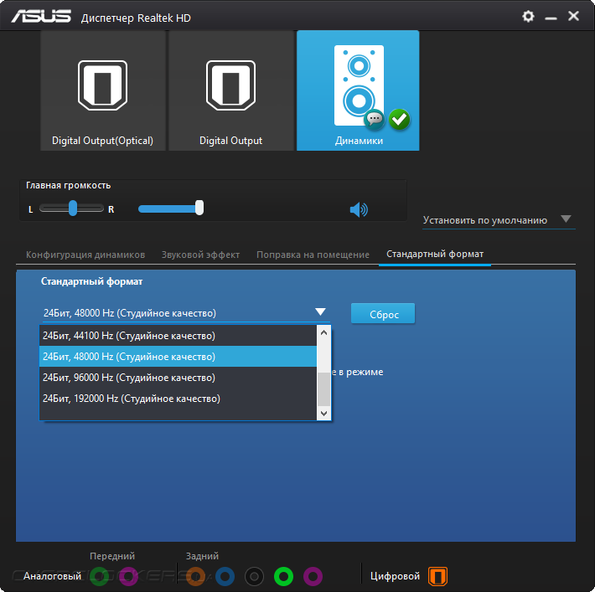
Task: Click the dropdown list scrollbar thumb
Action: [x=323, y=389]
